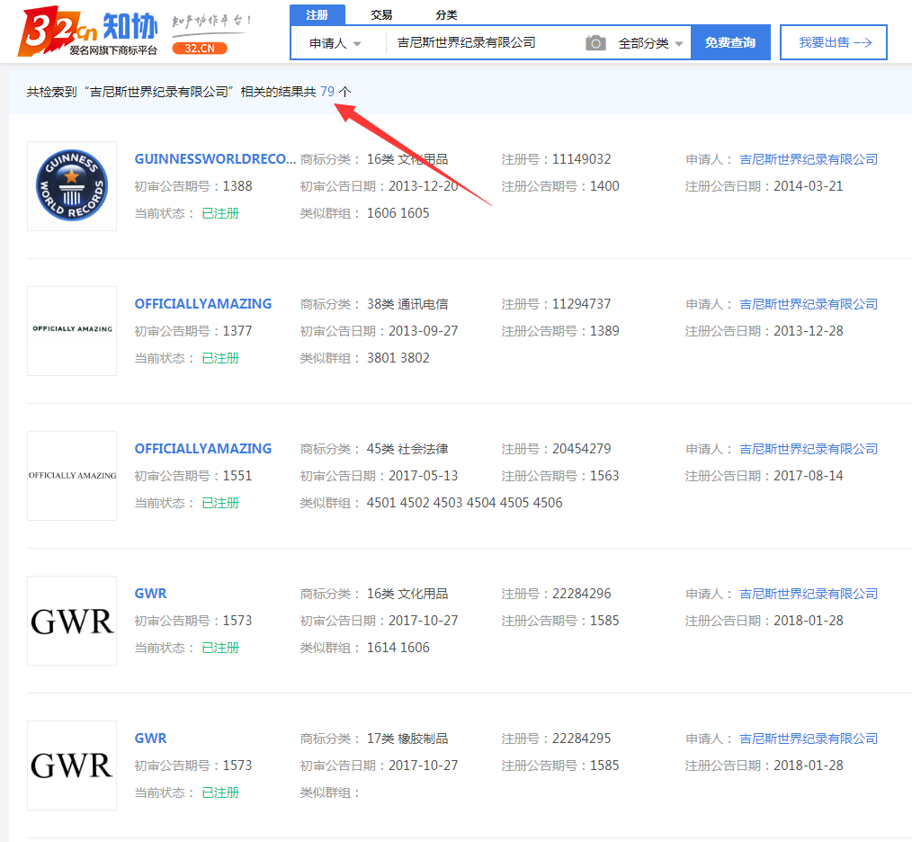912x842 pixels.
Task: Click the result count number 79
Action: [327, 92]
